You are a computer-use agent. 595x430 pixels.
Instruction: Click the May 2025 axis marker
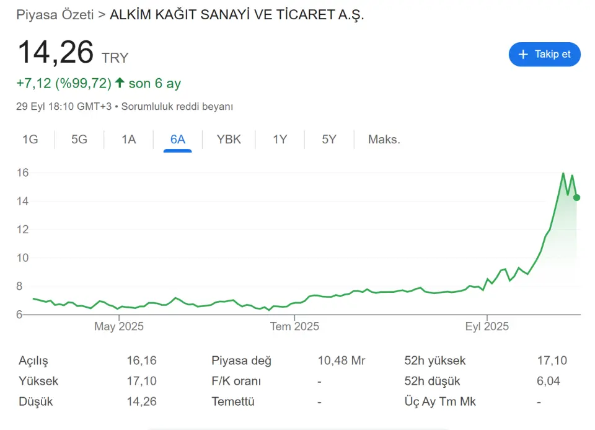click(x=119, y=326)
